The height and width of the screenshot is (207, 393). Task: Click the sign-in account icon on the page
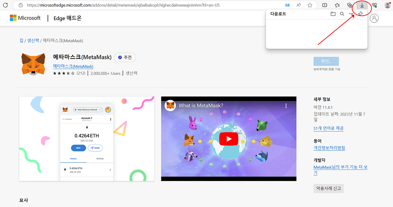coord(374,18)
